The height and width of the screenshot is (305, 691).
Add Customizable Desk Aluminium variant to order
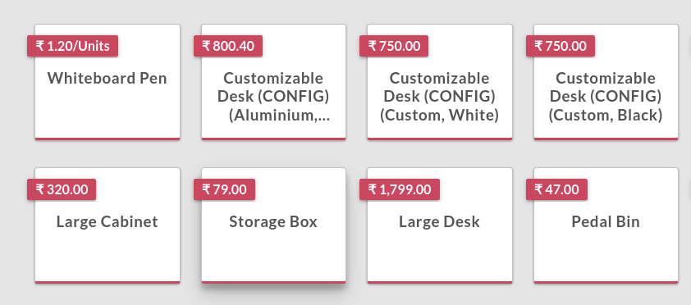click(x=273, y=82)
